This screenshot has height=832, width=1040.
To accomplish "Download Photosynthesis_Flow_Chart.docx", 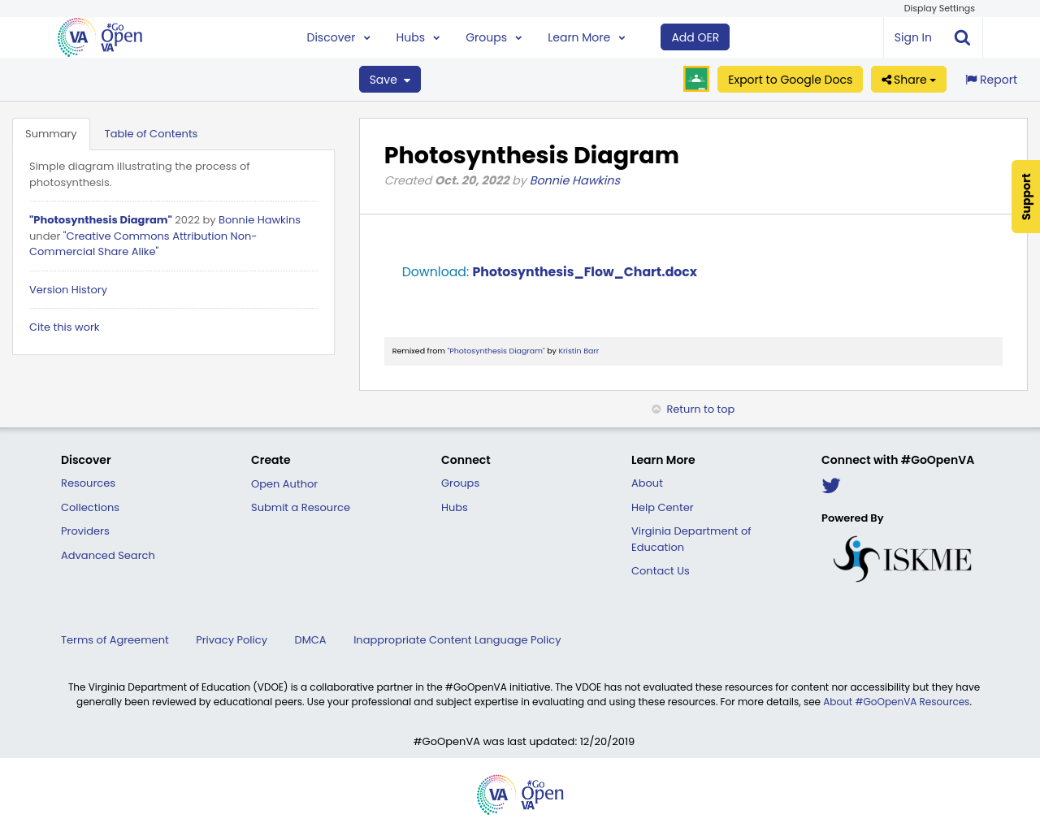I will point(584,271).
